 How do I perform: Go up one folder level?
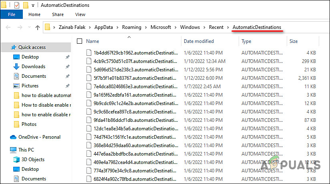[38, 27]
